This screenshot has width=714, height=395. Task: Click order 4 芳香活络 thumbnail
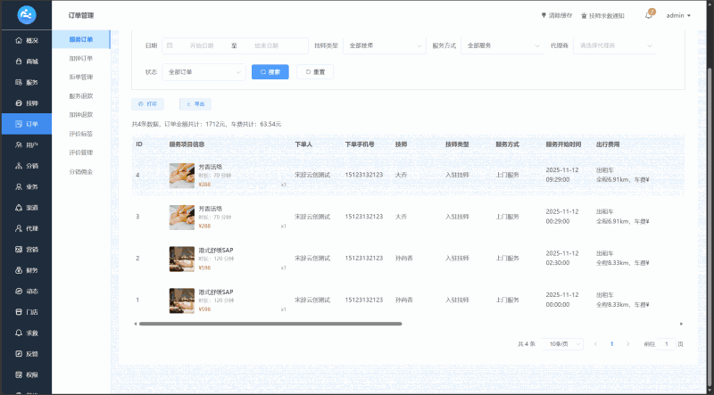click(x=182, y=176)
